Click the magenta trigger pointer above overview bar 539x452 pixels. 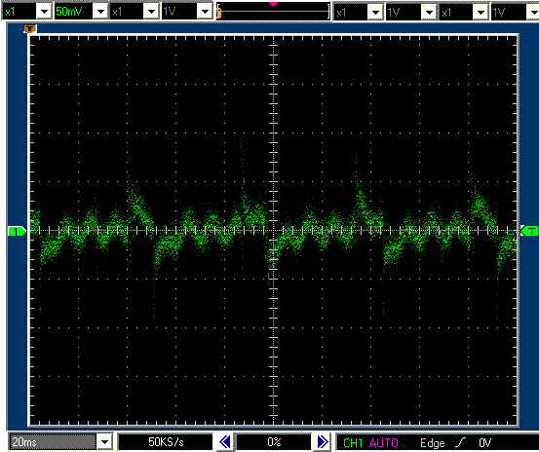tap(273, 4)
